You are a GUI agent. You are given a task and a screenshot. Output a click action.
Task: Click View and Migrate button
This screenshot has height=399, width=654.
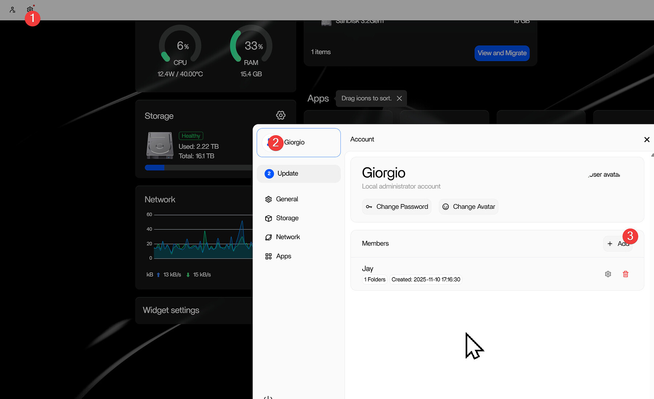tap(502, 53)
